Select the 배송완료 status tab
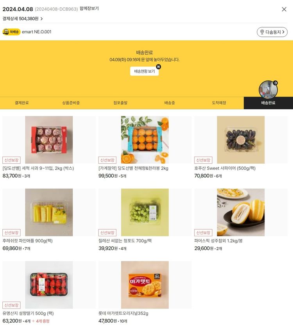Screen dimensions: 293x330 [x=268, y=103]
